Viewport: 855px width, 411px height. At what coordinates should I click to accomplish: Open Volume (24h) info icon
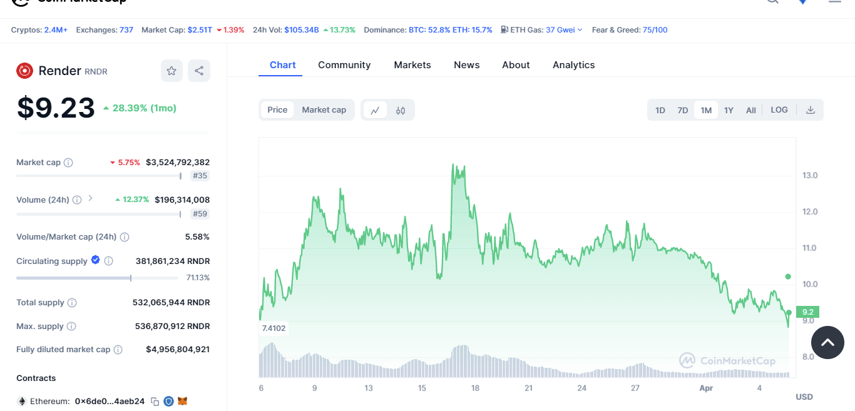[76, 200]
